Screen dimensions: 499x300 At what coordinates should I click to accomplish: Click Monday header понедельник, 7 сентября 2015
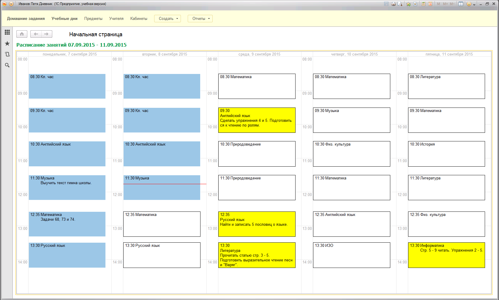point(70,54)
